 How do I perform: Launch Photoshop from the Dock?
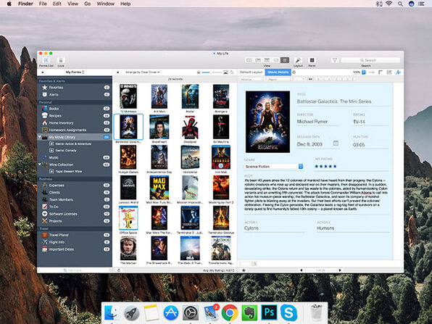pyautogui.click(x=269, y=312)
